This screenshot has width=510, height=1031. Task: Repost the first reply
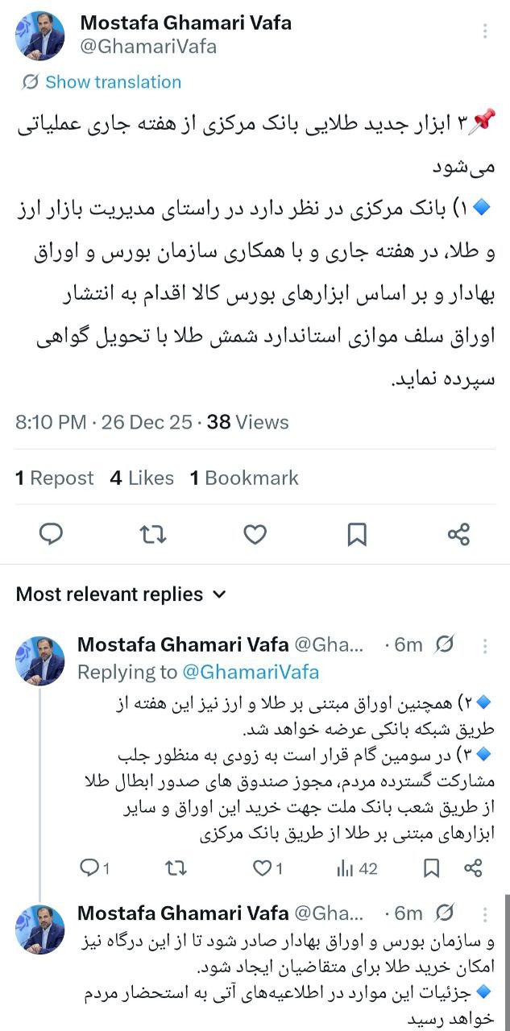(x=175, y=867)
